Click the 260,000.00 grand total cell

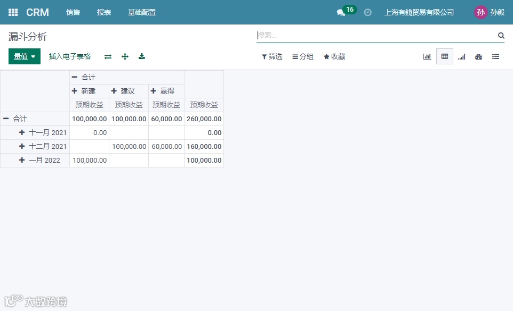click(x=204, y=119)
